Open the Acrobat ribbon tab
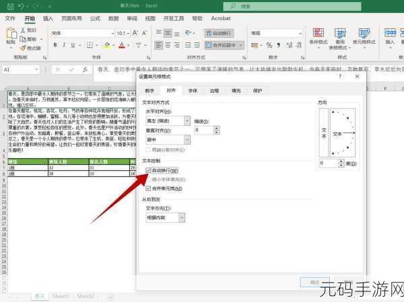Image resolution: width=404 pixels, height=302 pixels. (221, 18)
